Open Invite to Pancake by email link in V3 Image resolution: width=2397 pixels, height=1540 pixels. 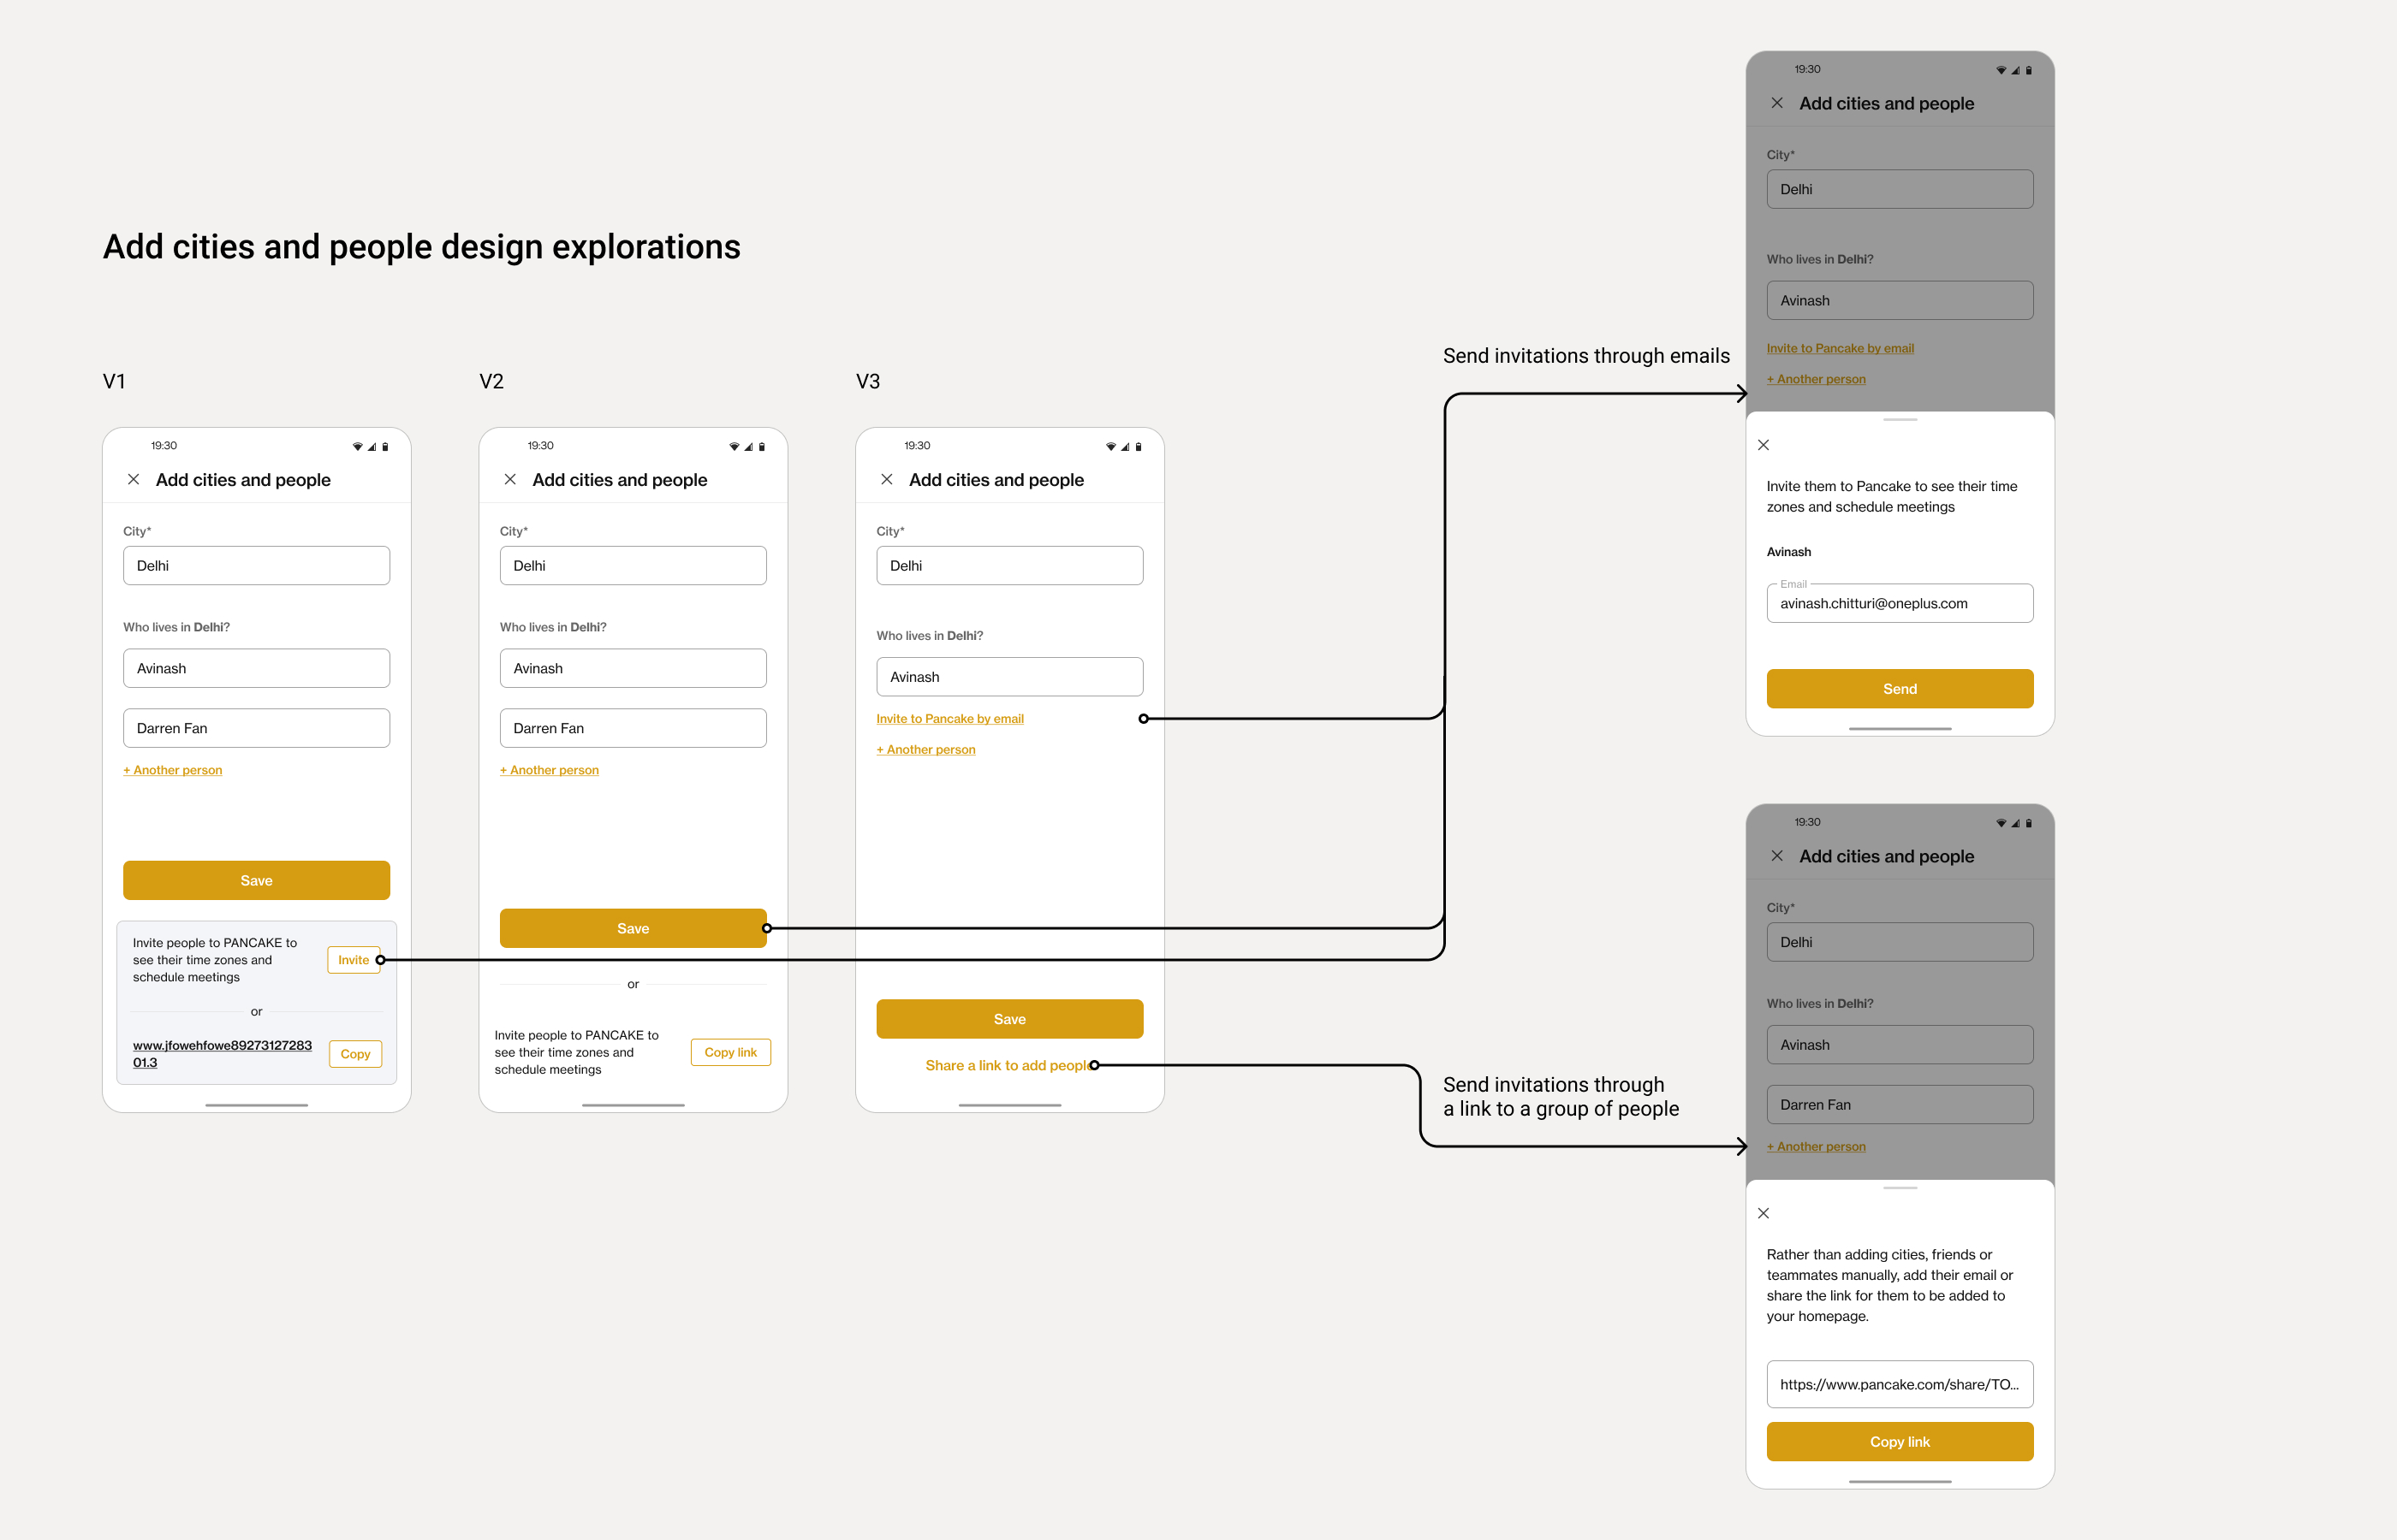tap(949, 719)
